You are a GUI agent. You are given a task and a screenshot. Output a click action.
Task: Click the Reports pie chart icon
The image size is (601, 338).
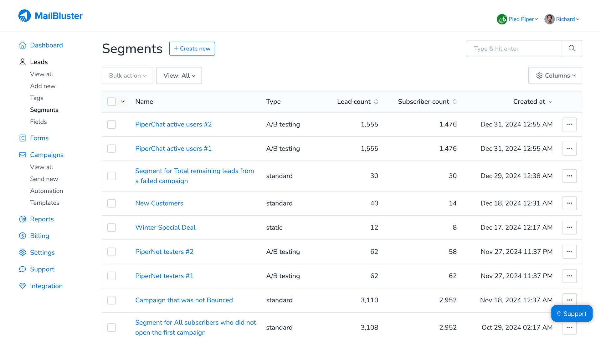(x=23, y=219)
